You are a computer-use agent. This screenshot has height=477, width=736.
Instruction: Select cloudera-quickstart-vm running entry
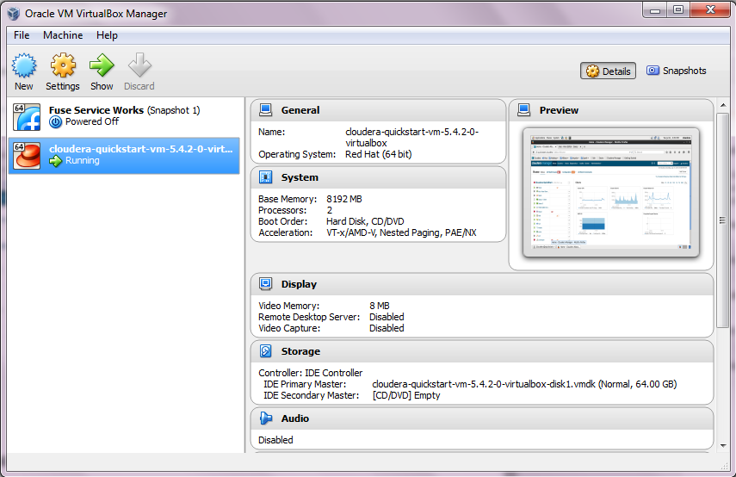[124, 155]
